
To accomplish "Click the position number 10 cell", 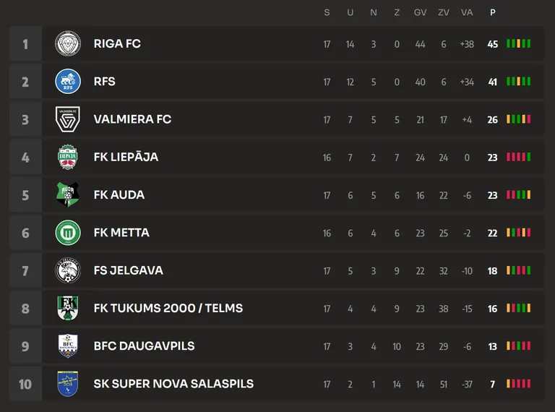I will coord(25,384).
